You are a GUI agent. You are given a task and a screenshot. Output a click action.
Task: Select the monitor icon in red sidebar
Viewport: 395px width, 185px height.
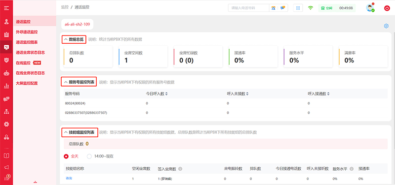[6, 47]
